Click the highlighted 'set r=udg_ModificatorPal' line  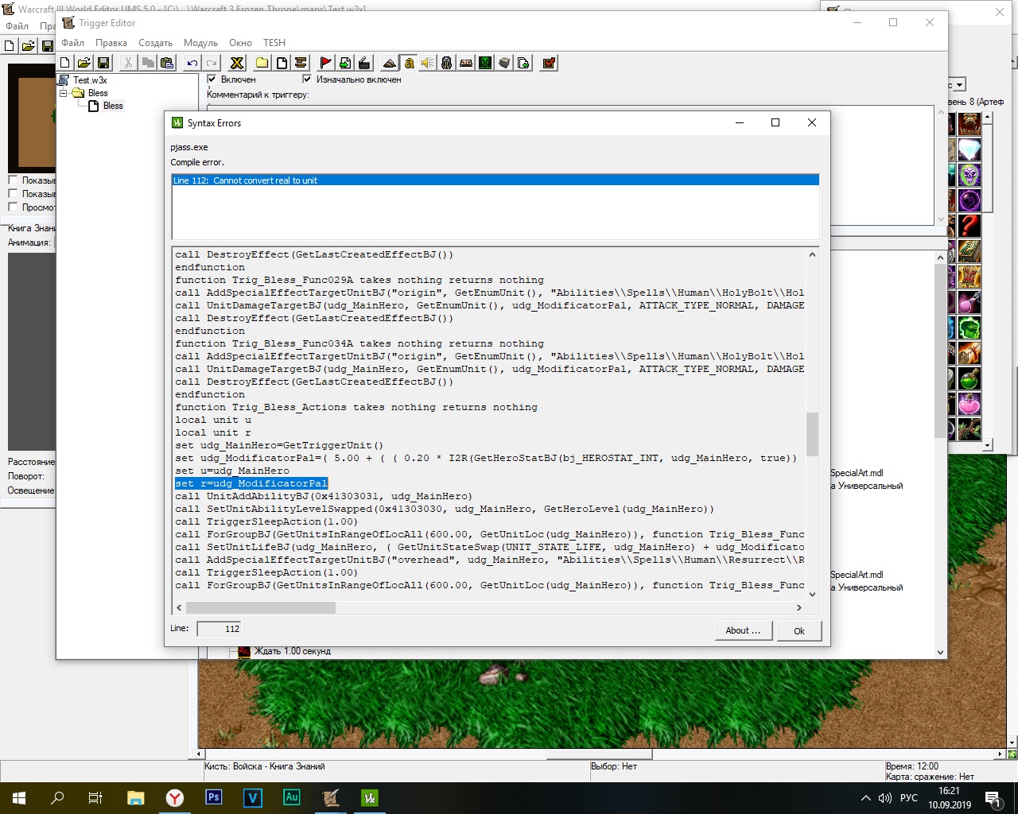click(251, 483)
